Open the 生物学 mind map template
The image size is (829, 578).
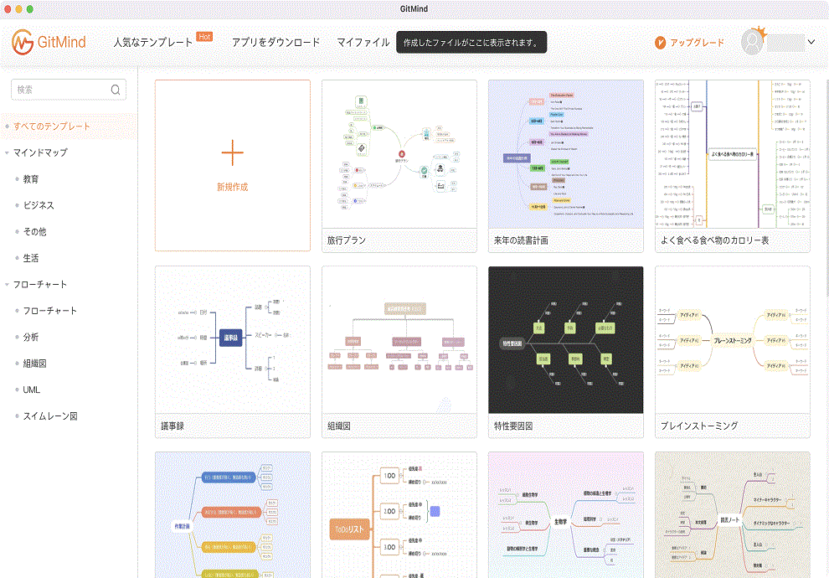(566, 515)
